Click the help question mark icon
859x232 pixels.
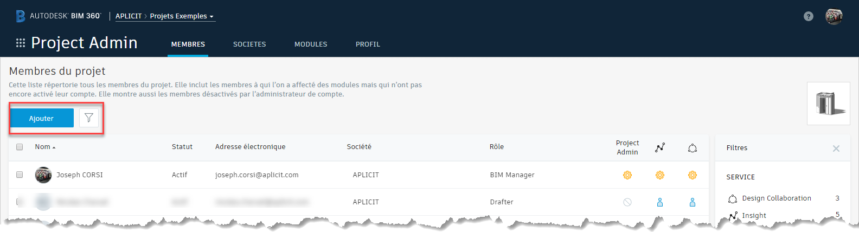(809, 16)
